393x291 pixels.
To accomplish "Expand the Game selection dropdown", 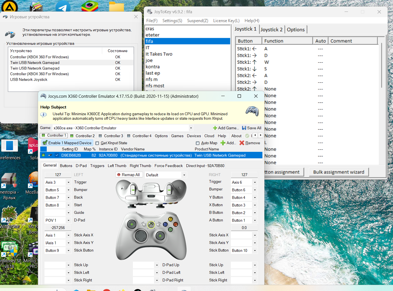I will point(191,128).
